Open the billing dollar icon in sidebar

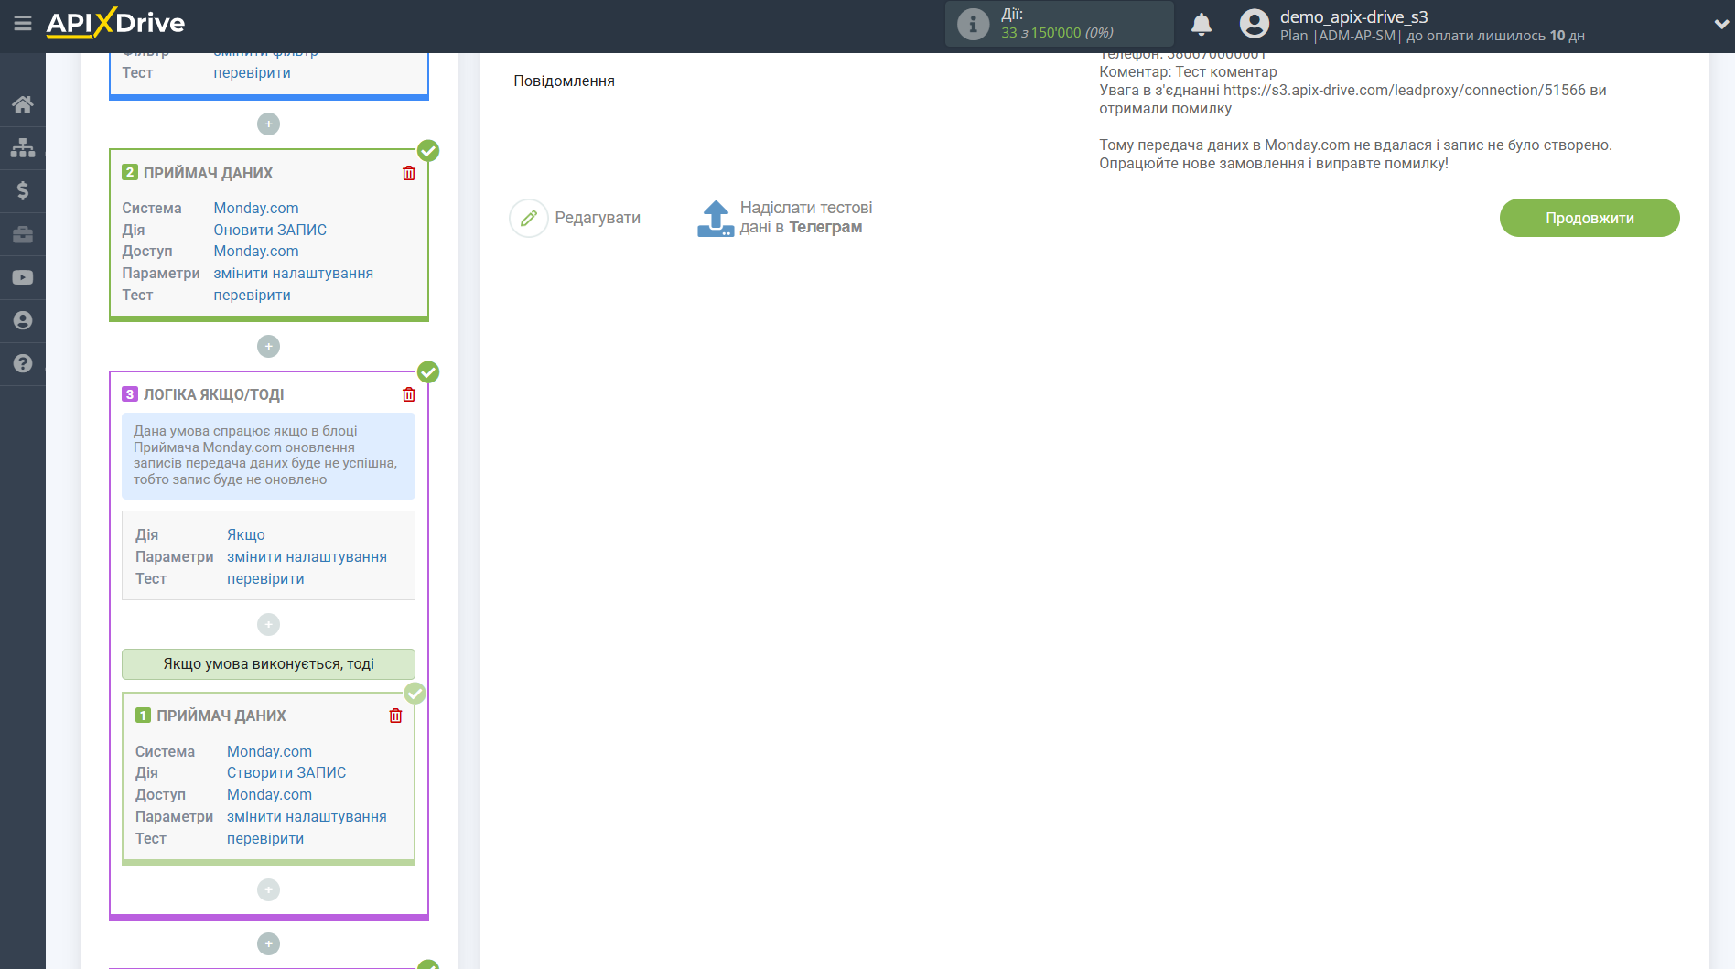click(23, 190)
